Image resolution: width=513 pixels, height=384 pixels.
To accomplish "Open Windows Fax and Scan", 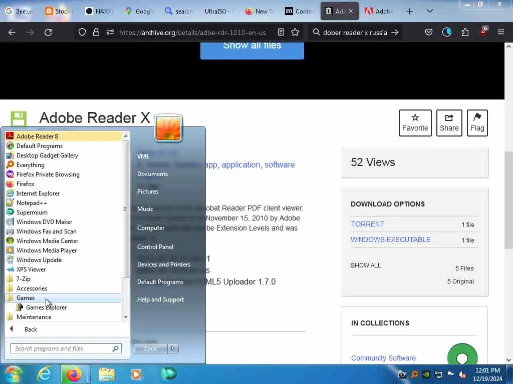I will (63, 231).
